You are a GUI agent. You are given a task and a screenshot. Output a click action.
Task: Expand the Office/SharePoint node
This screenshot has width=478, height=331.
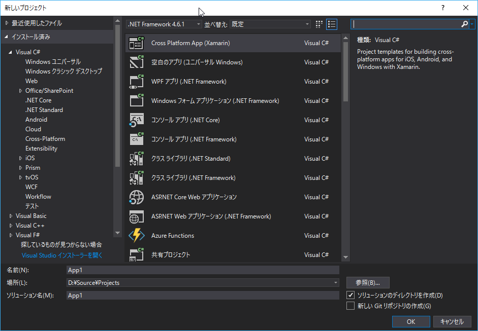click(x=20, y=91)
